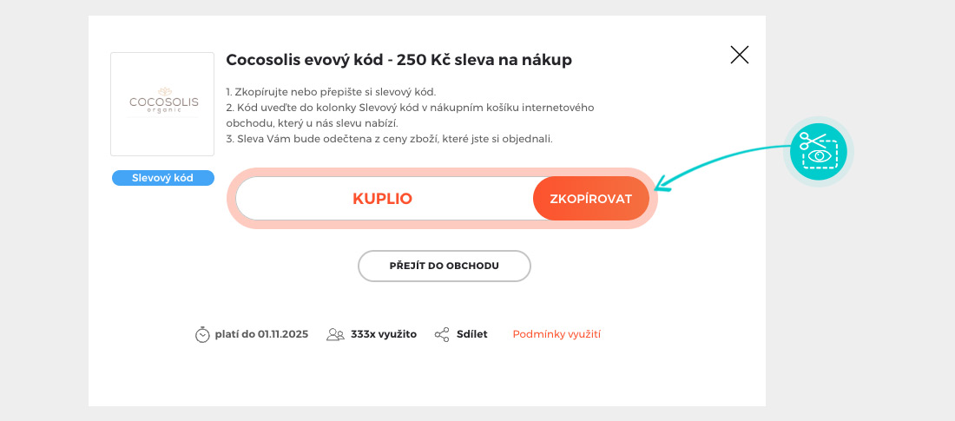Close the coupon popup with the X
This screenshot has width=955, height=421.
coord(739,56)
